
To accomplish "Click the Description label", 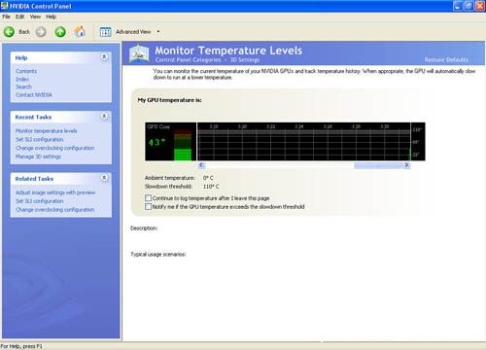I will (144, 228).
